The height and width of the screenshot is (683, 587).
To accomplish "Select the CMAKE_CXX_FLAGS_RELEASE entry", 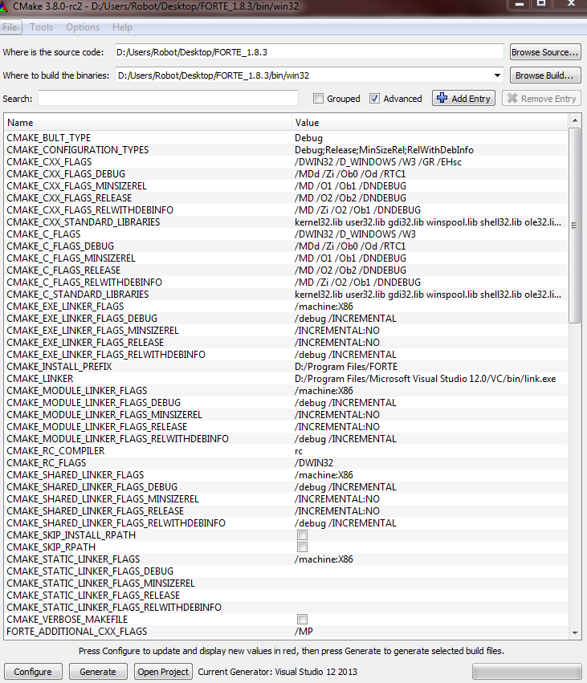I will 69,198.
